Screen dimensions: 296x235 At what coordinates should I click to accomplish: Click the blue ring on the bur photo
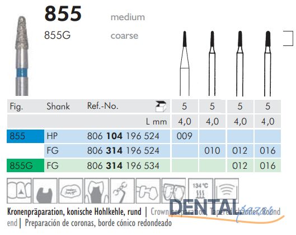22,73
